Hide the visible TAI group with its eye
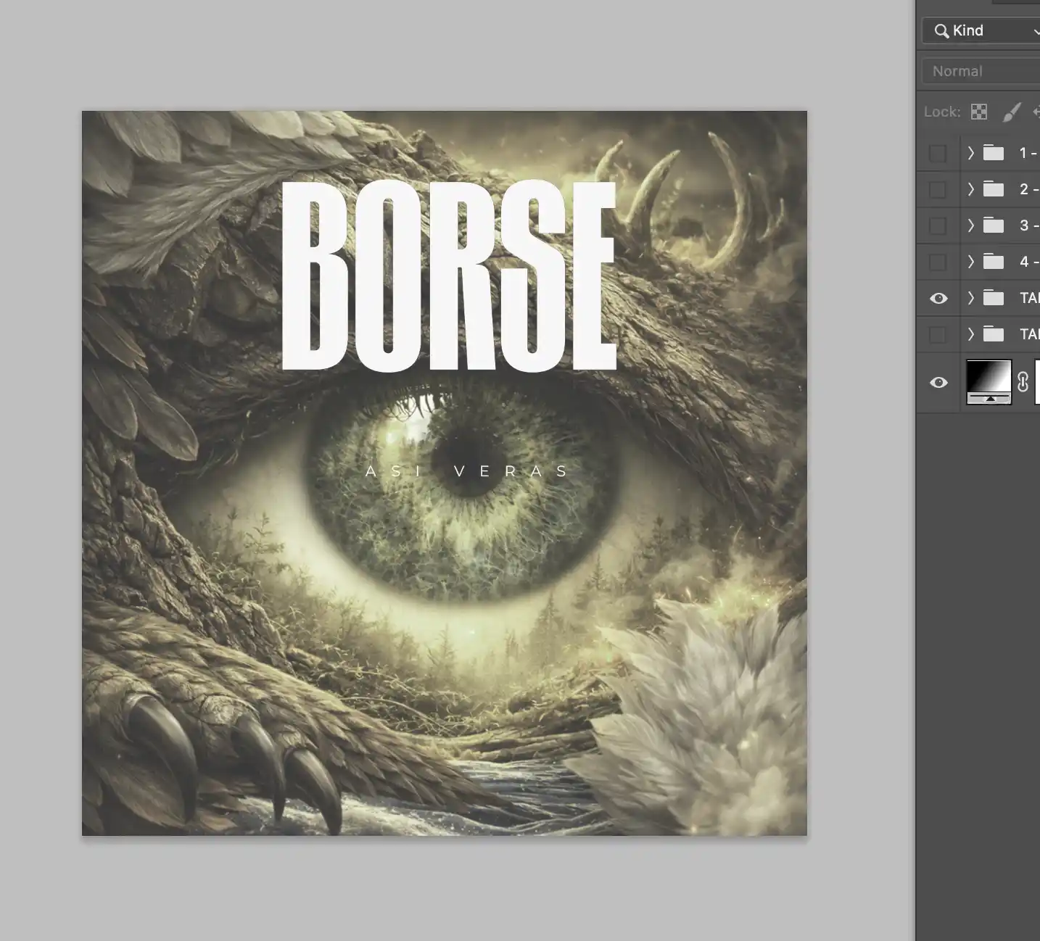 tap(938, 298)
